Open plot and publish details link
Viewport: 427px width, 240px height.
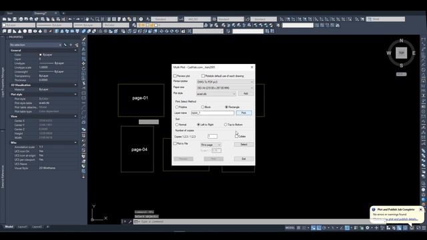click(x=396, y=219)
